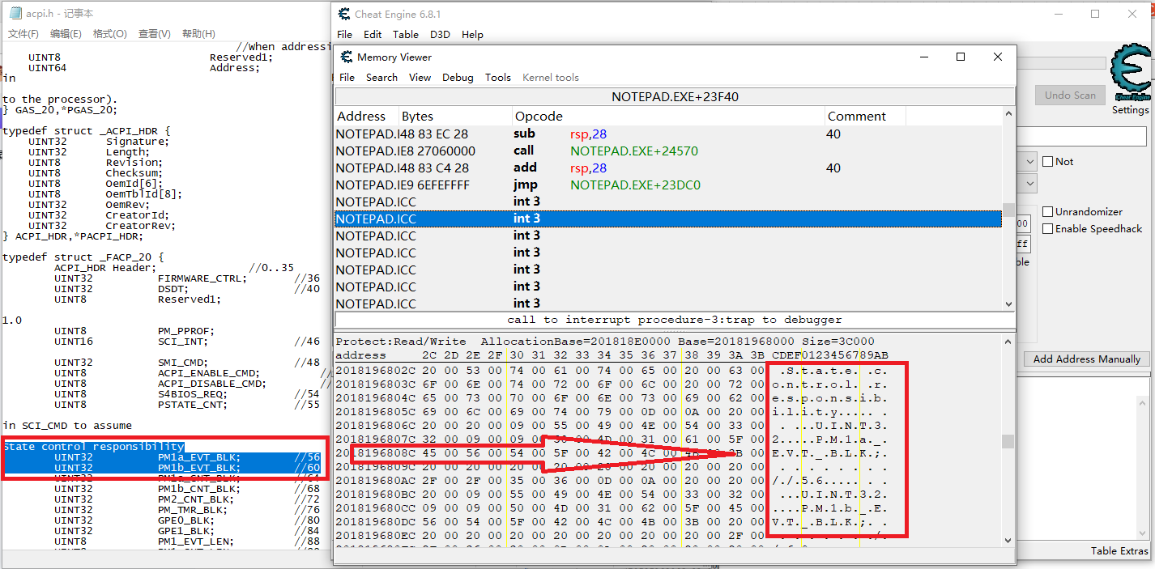Open the Kernel tools menu
Viewport: 1155px width, 569px height.
pyautogui.click(x=551, y=77)
